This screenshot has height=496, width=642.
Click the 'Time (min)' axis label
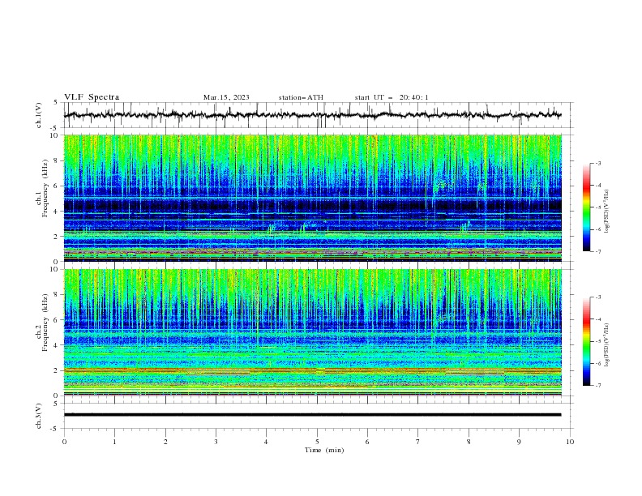(x=324, y=450)
